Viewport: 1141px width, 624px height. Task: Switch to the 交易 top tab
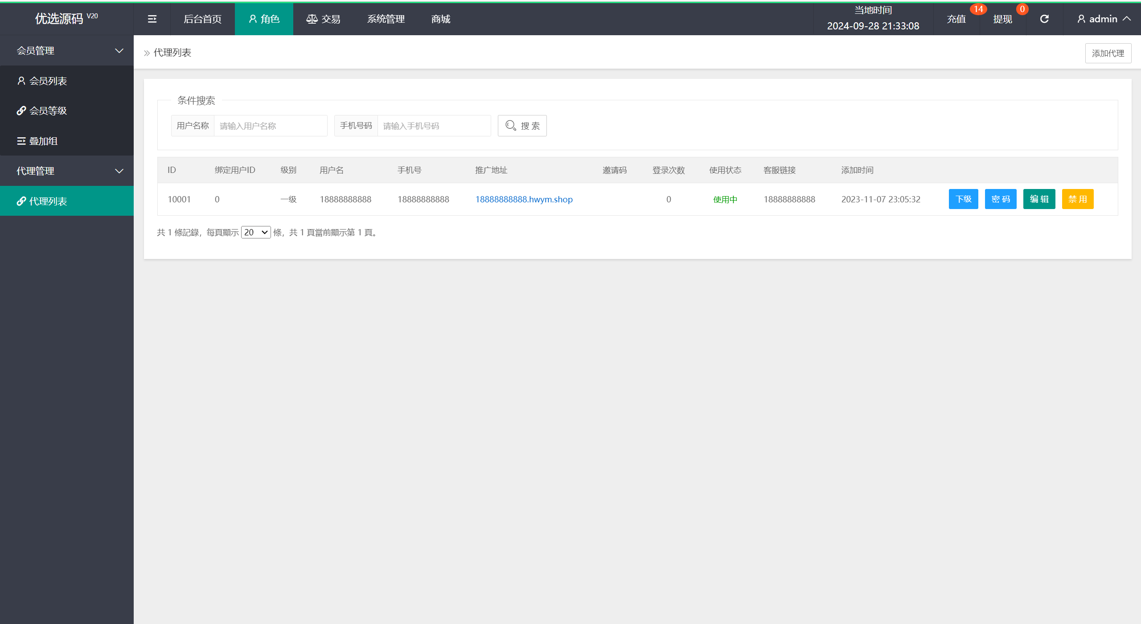323,19
